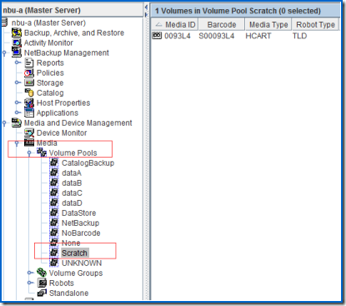Expand the Applications node
Screen dimensions: 346x306
click(18, 113)
